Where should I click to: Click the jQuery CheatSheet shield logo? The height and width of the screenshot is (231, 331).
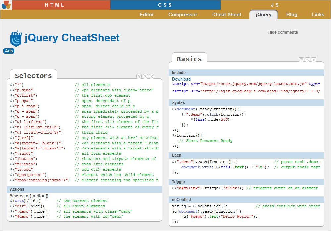coord(16,39)
